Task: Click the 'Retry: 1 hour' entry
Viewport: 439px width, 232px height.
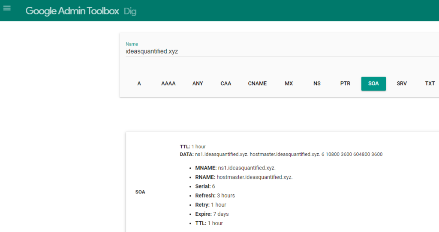Action: click(210, 205)
